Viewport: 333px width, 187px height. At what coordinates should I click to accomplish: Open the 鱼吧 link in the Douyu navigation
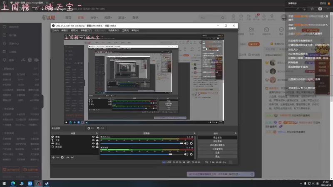135,17
